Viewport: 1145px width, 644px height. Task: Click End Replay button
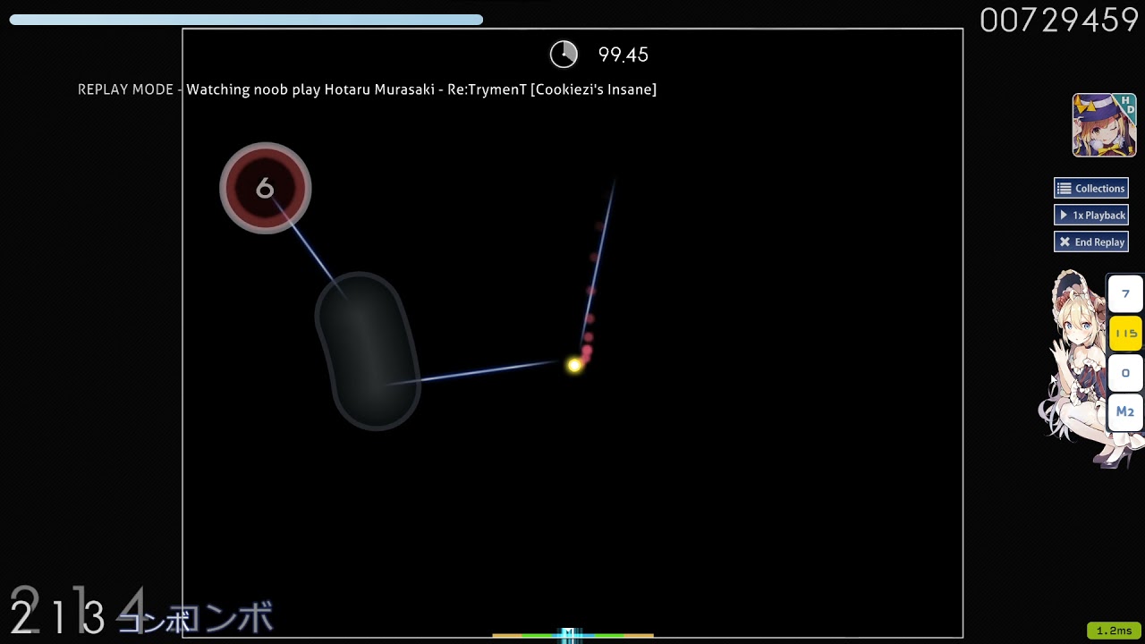[1091, 241]
